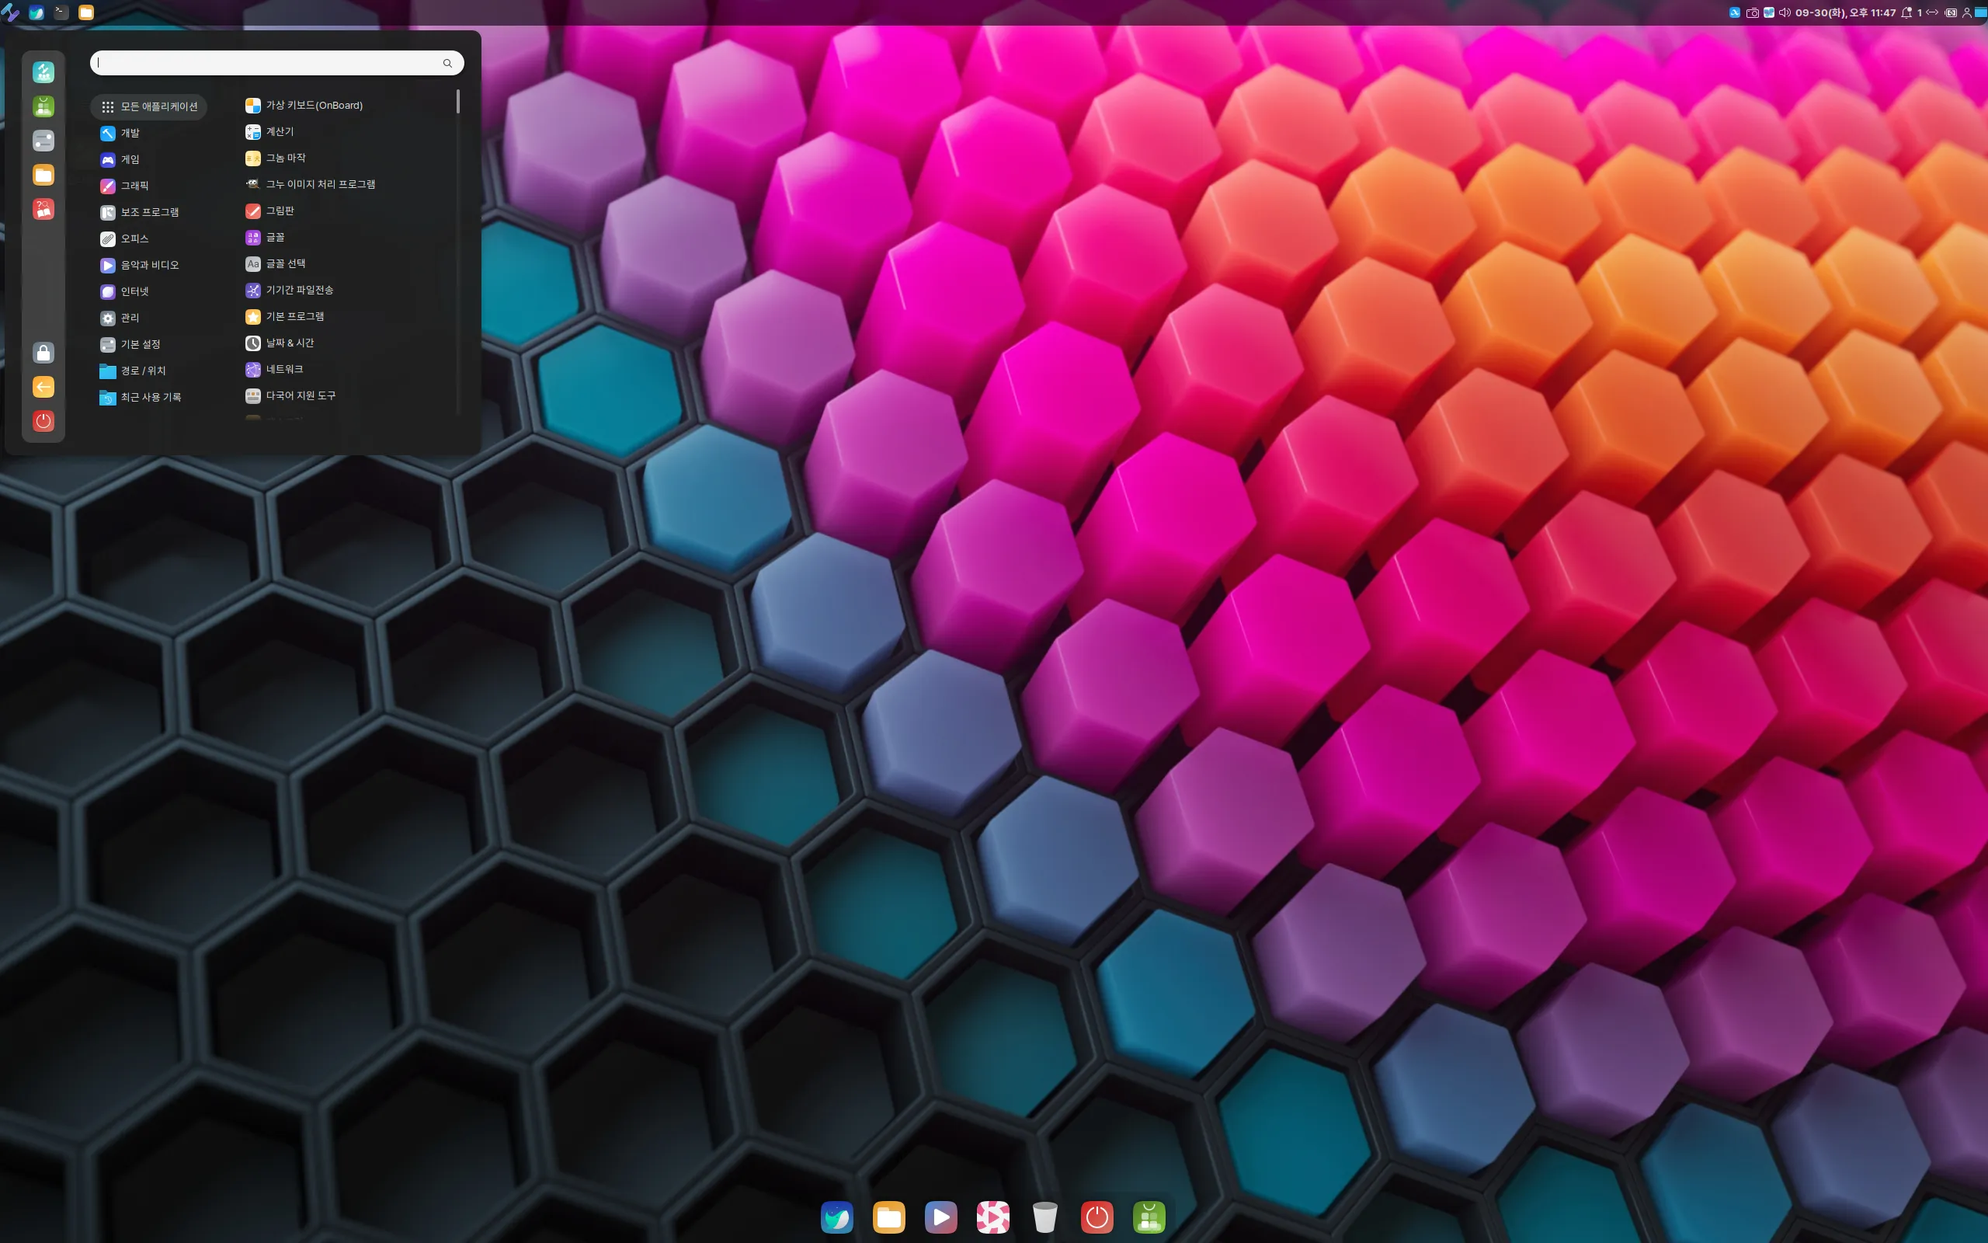Launch the web browser from the dock

[x=836, y=1217]
